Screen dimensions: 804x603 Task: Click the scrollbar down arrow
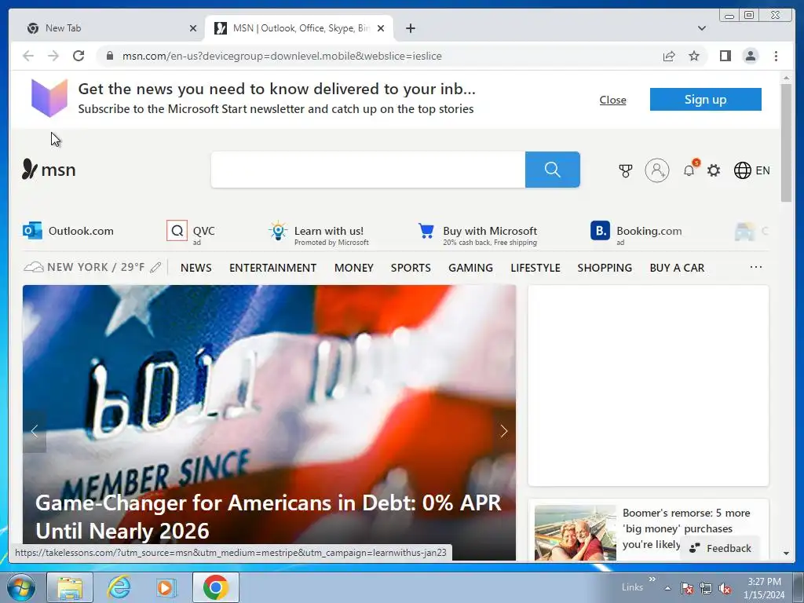[x=786, y=554]
